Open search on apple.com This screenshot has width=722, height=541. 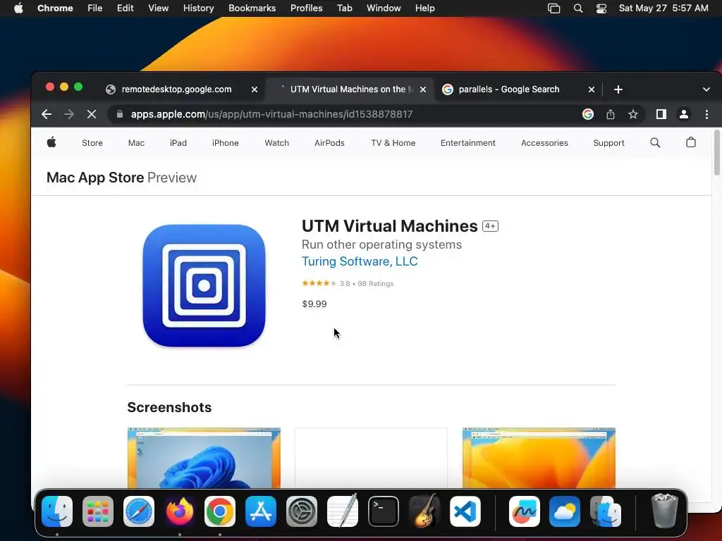tap(655, 142)
